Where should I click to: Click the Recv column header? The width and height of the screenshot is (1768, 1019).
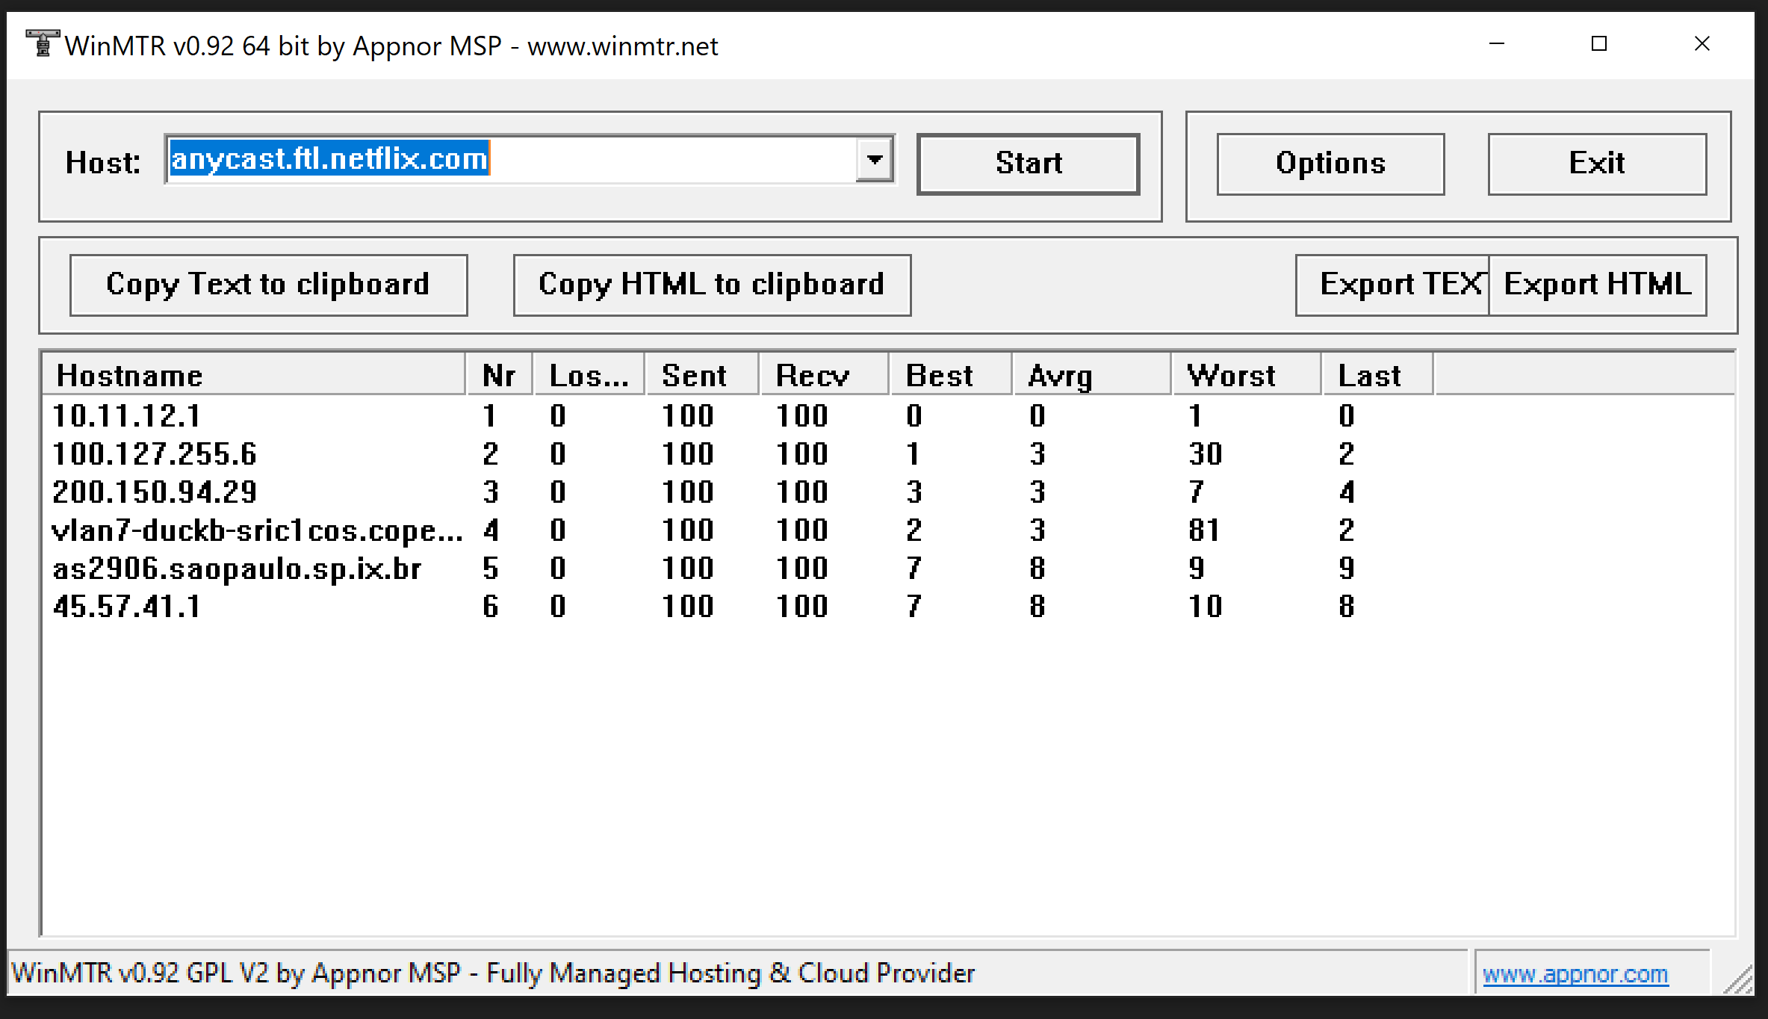pyautogui.click(x=825, y=375)
